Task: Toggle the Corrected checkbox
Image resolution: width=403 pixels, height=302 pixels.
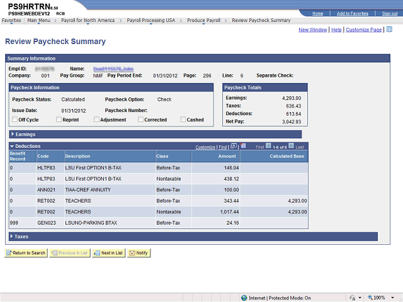Action: (140, 120)
